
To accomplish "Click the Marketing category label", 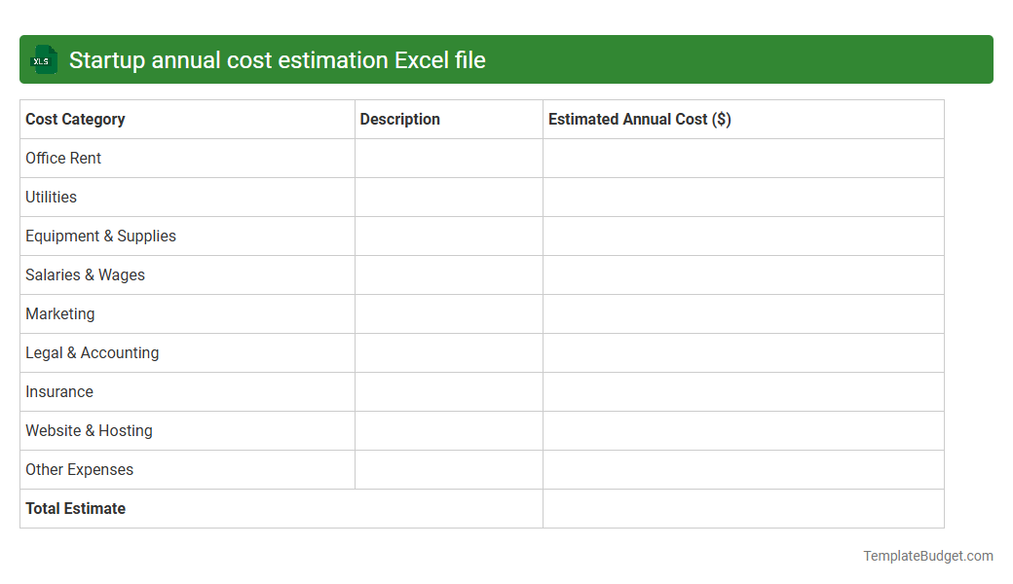I will [x=59, y=313].
